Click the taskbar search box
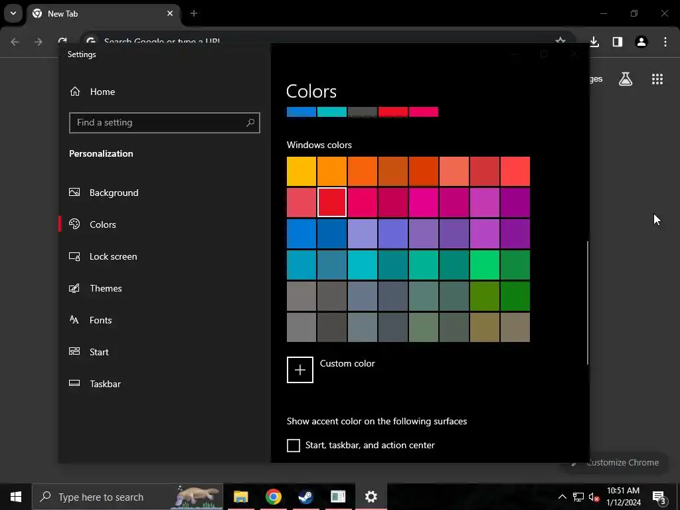 pyautogui.click(x=127, y=497)
